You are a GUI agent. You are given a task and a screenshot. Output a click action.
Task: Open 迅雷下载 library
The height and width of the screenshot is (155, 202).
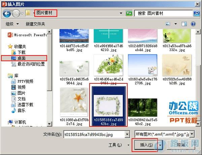[22, 105]
